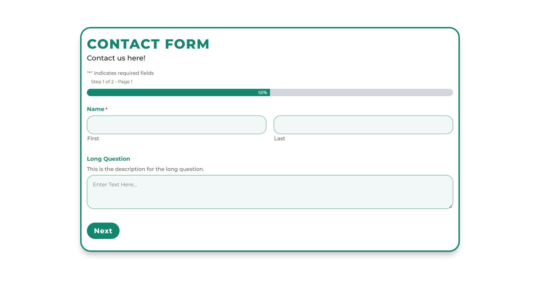Image resolution: width=540 pixels, height=294 pixels.
Task: Click the gray unfilled portion of the progress bar
Action: click(x=360, y=93)
